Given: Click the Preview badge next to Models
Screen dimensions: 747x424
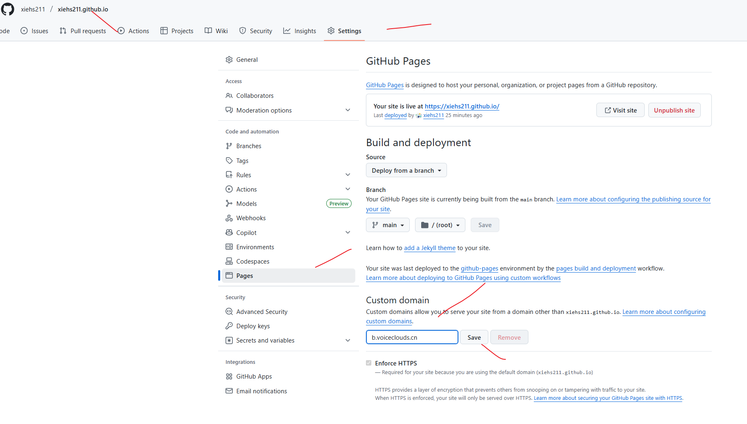Looking at the screenshot, I should tap(339, 203).
